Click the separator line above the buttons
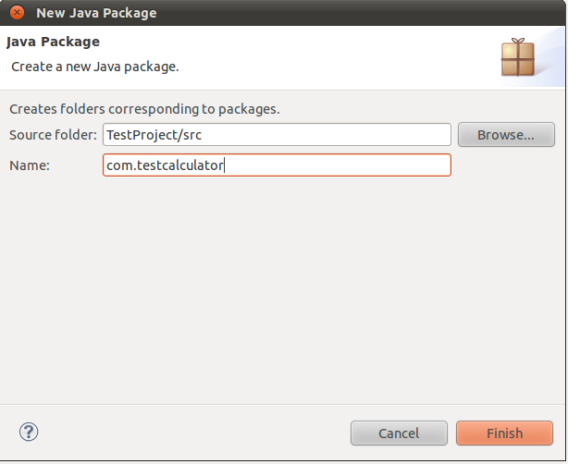The image size is (568, 464). tap(283, 404)
